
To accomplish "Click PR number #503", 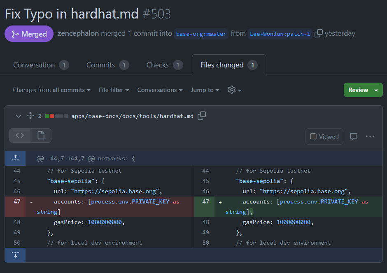I will pyautogui.click(x=157, y=14).
